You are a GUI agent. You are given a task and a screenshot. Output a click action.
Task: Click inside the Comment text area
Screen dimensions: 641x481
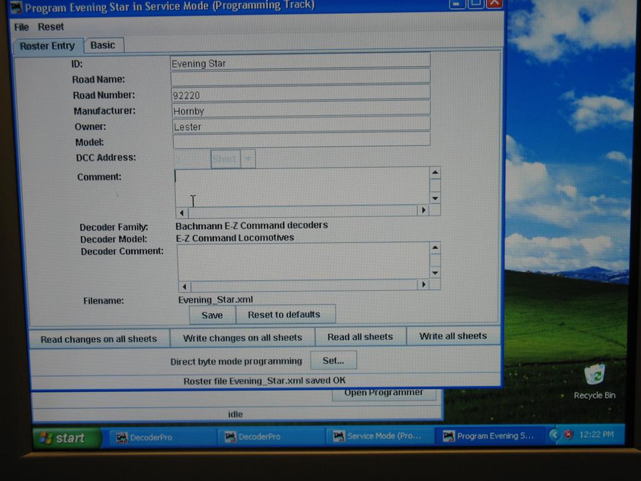pyautogui.click(x=302, y=186)
